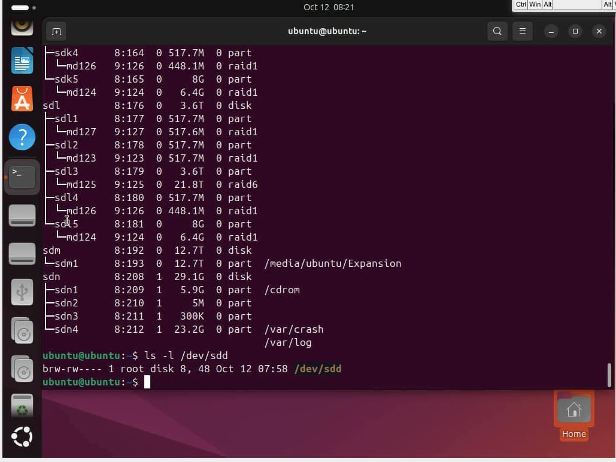Open the terminal hamburger menu
The width and height of the screenshot is (616, 462).
[523, 31]
